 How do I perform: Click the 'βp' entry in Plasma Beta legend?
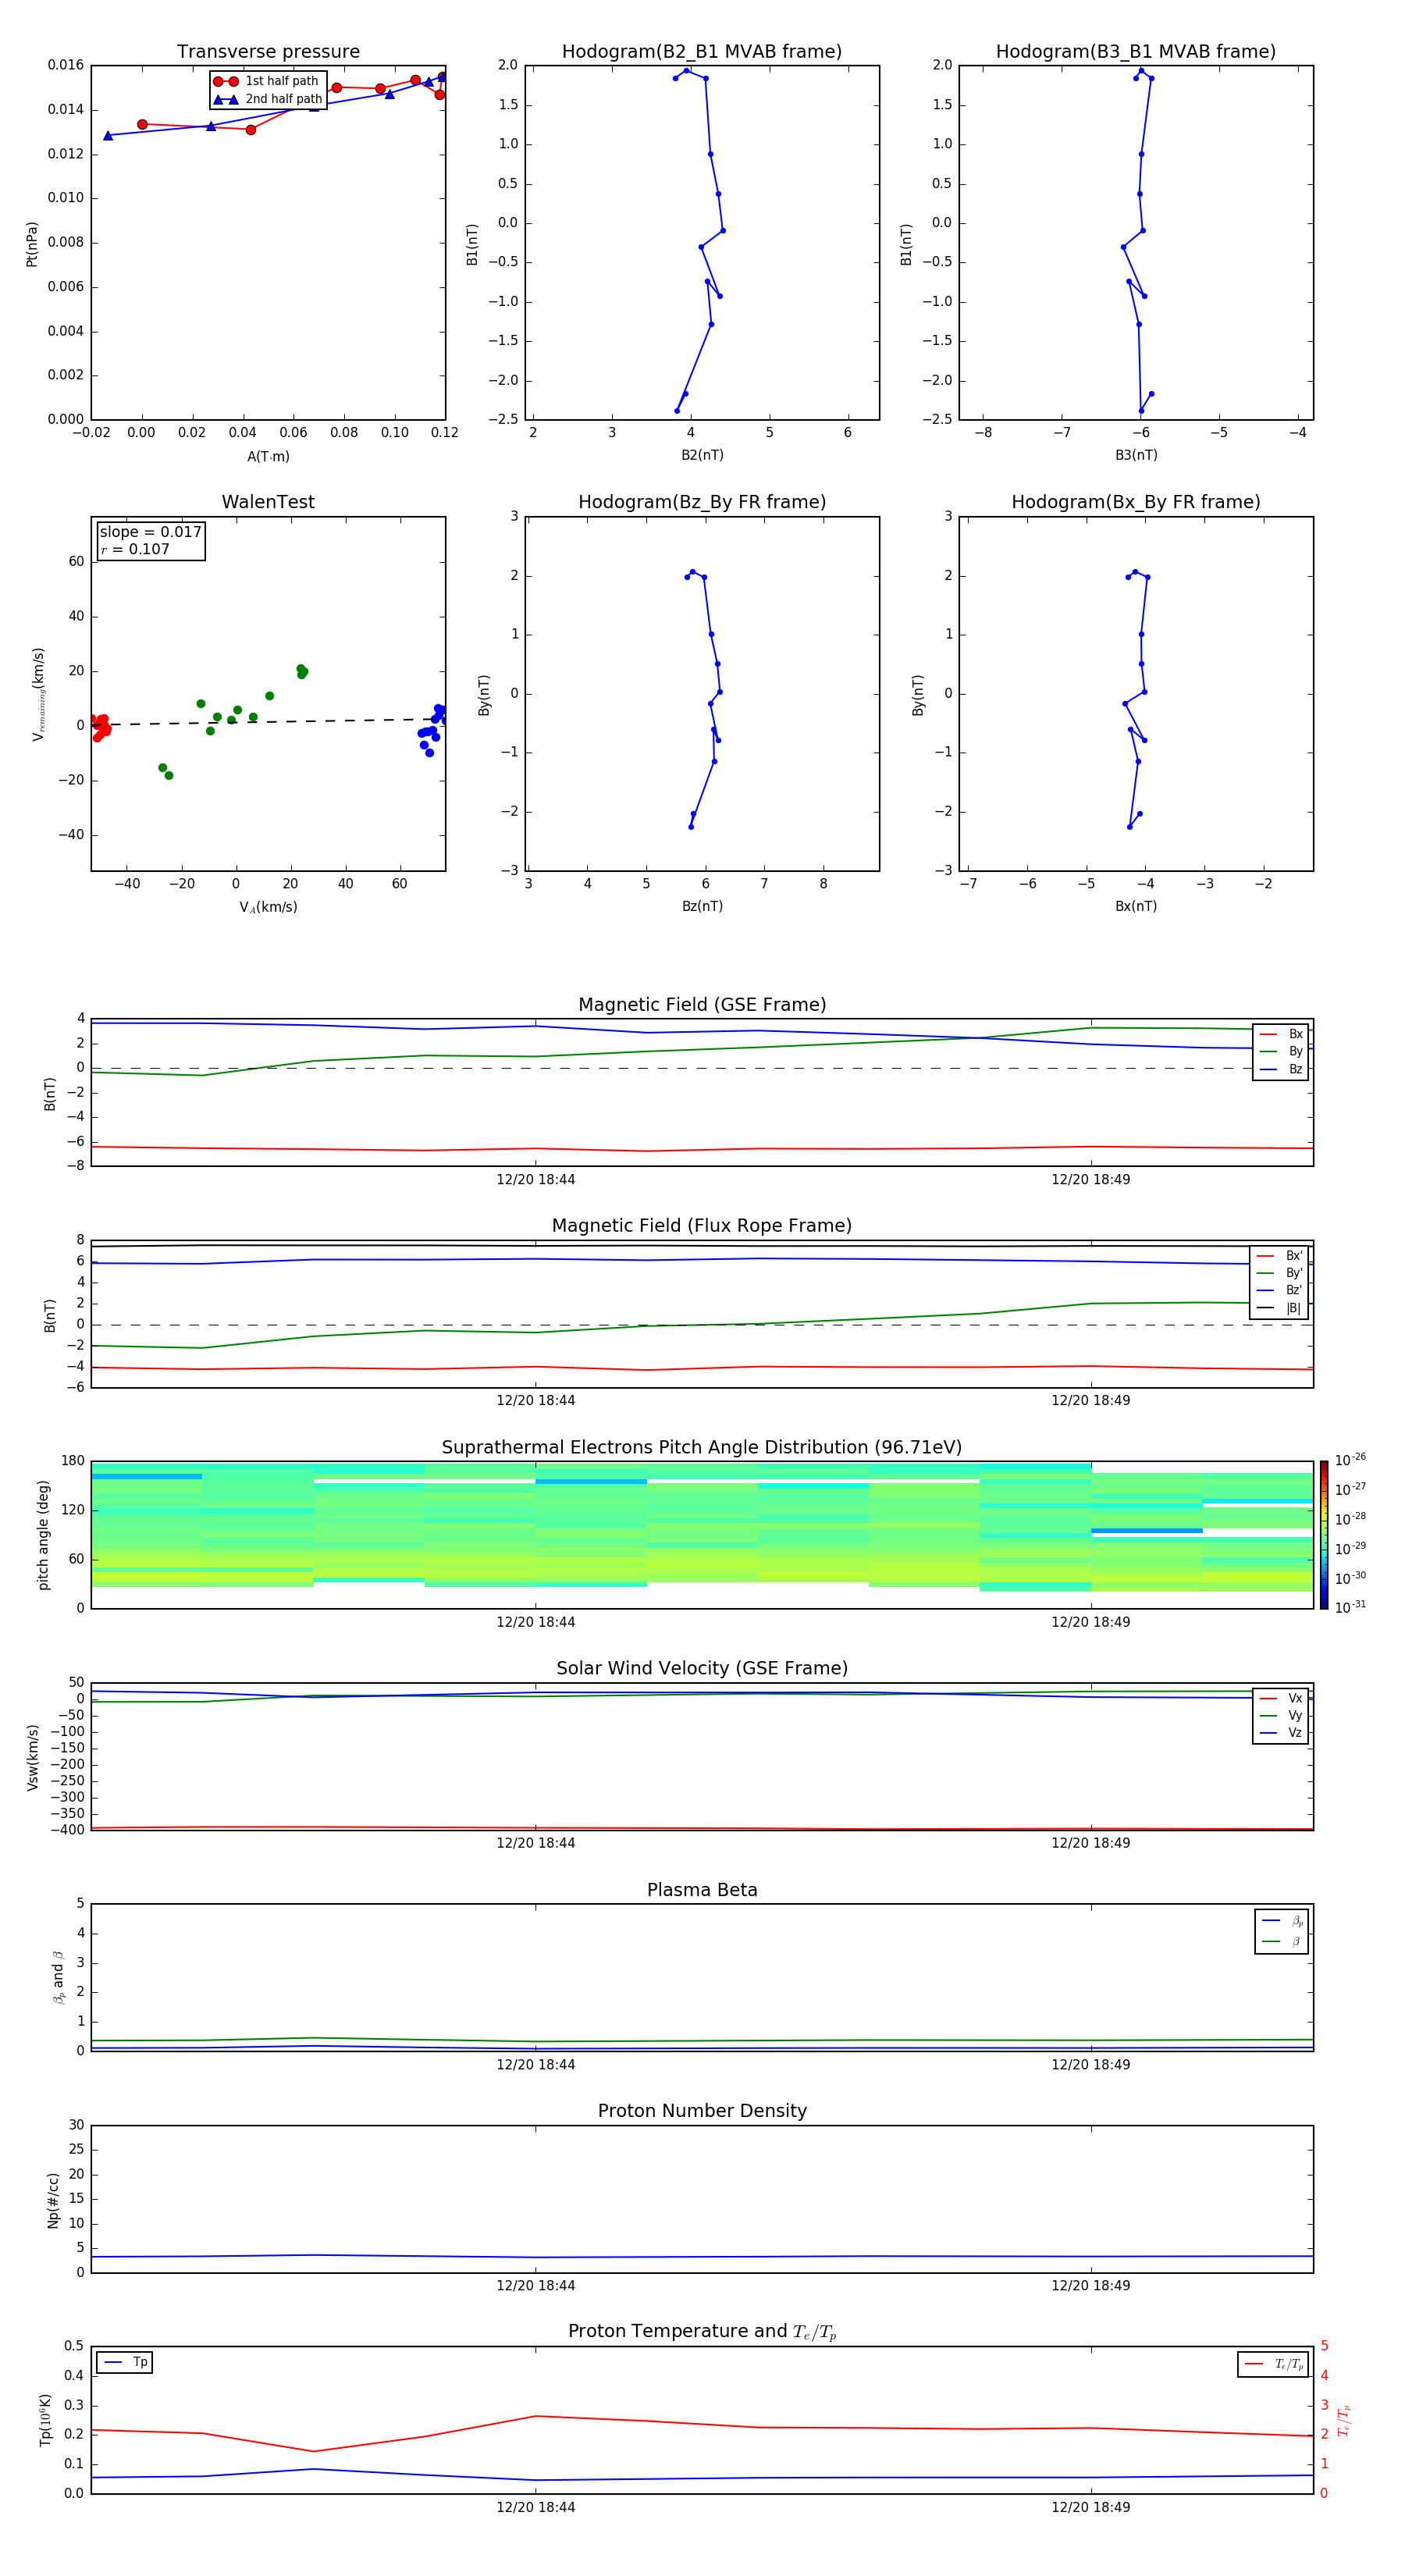click(1282, 1921)
